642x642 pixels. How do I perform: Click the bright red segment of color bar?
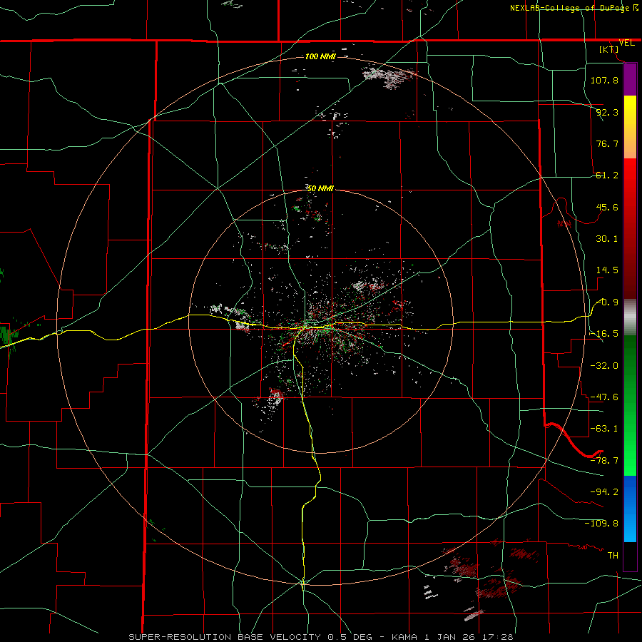(x=630, y=180)
